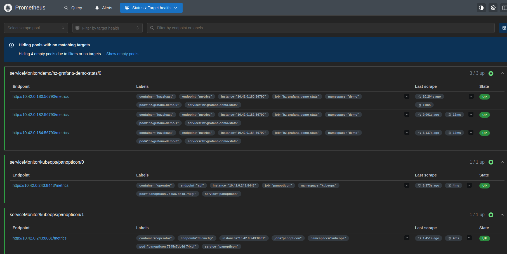Viewport: 507px width, 254px height.
Task: Click the "Hiding pools with no matching targets" heading
Action: (x=54, y=45)
